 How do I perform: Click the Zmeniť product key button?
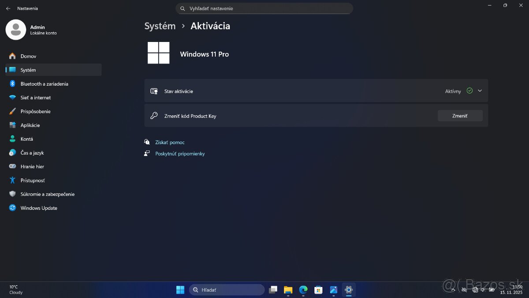tap(460, 116)
